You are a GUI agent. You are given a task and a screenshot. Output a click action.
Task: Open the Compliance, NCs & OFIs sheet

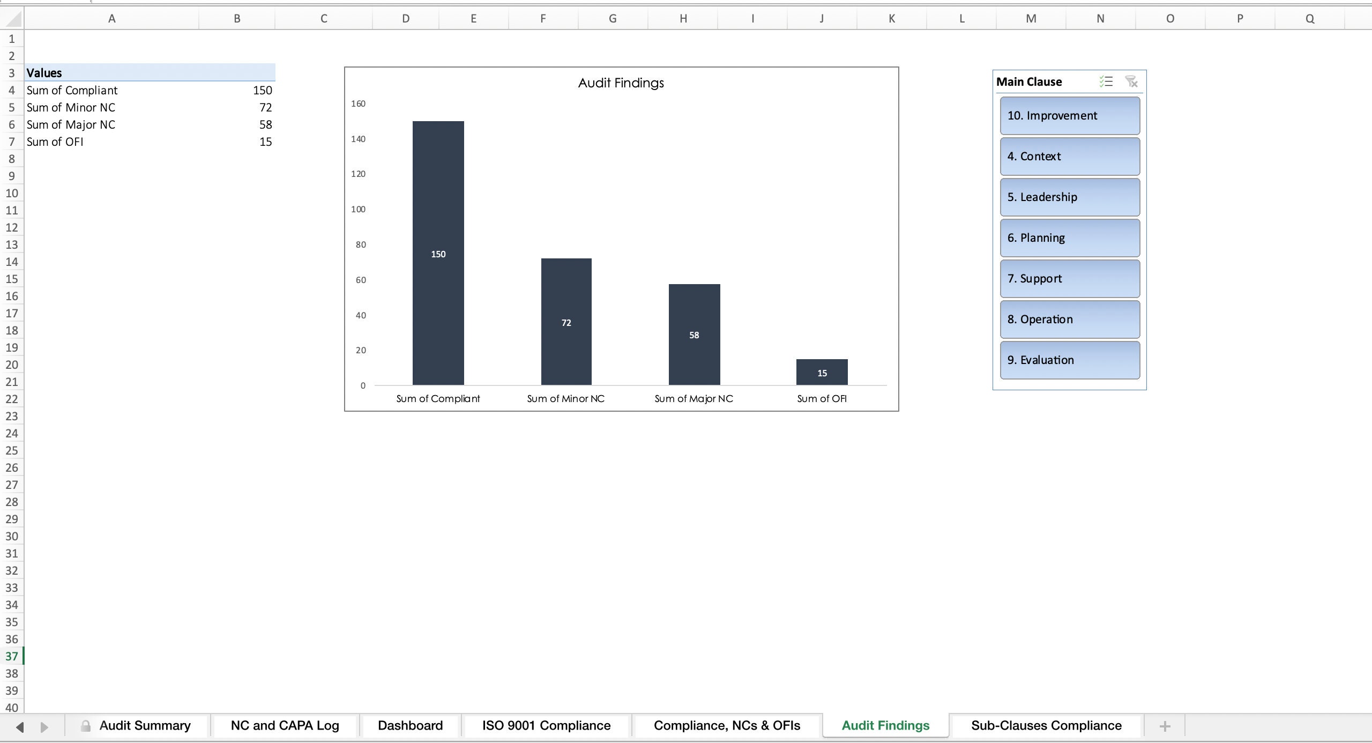tap(727, 725)
